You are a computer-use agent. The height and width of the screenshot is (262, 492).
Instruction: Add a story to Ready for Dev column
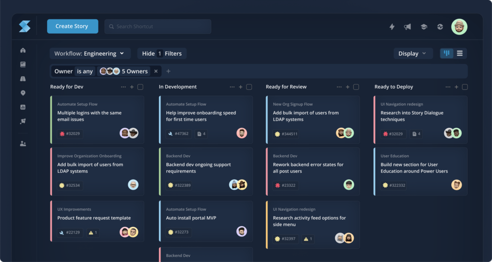(x=132, y=87)
